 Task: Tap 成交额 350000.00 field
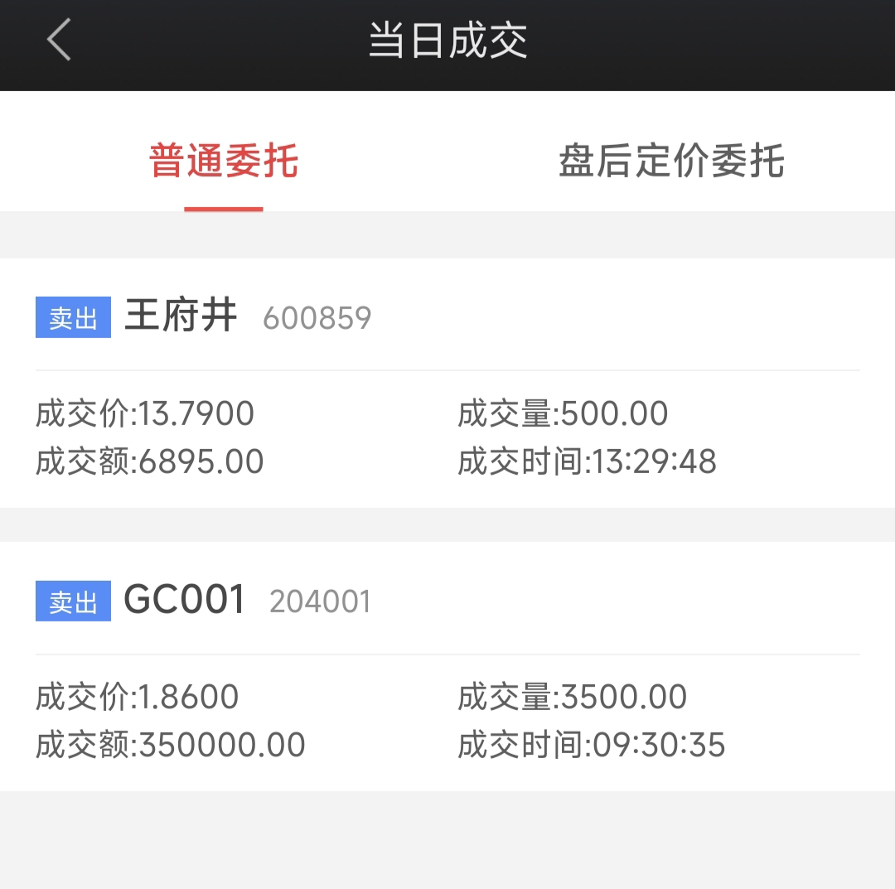coord(170,745)
